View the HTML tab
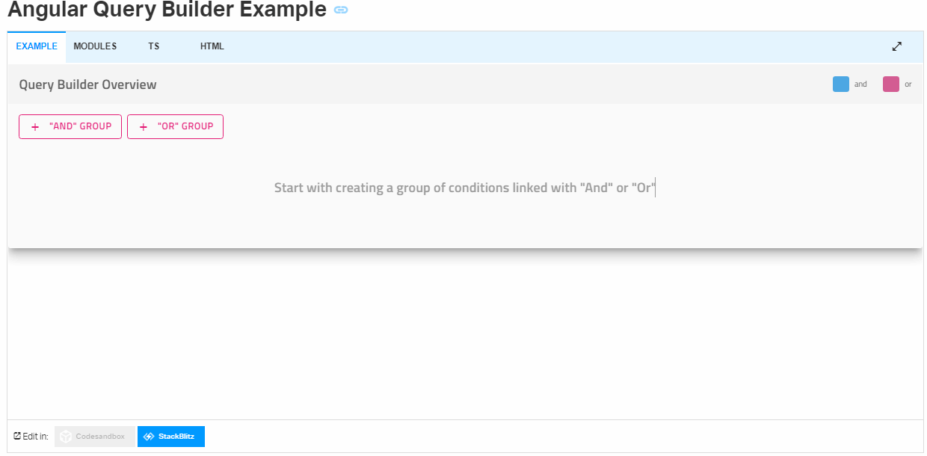 (x=212, y=46)
